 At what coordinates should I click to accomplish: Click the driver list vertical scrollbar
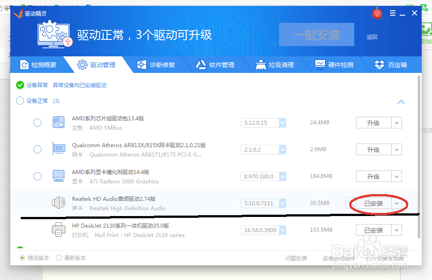point(419,157)
